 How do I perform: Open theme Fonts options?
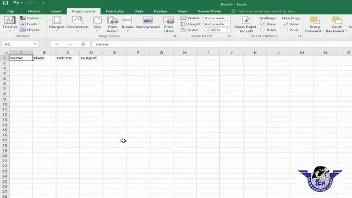click(30, 24)
